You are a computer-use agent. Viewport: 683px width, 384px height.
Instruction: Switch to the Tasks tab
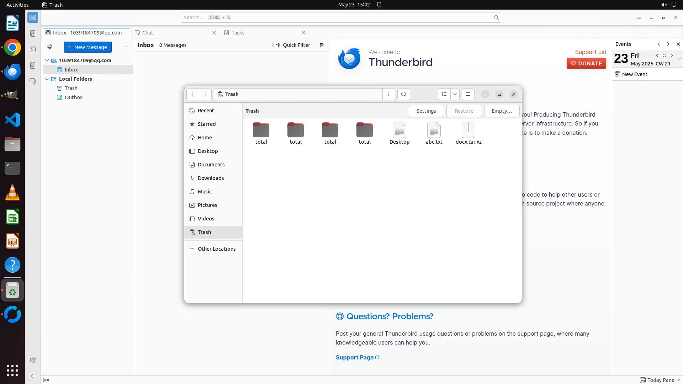(238, 33)
